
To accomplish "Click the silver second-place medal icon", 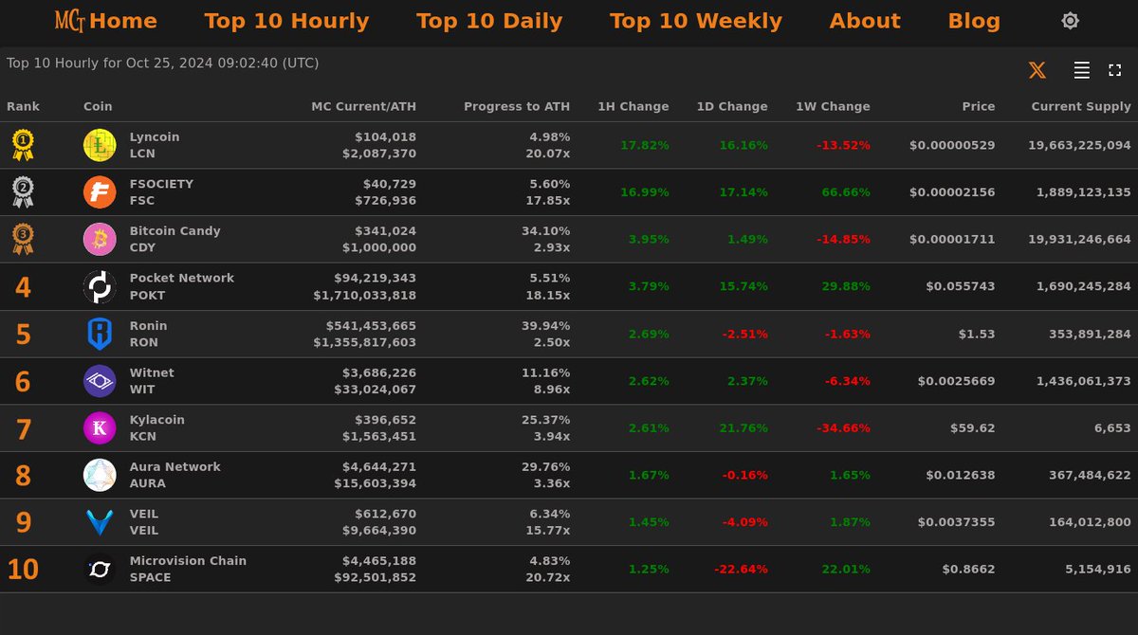I will (x=23, y=192).
